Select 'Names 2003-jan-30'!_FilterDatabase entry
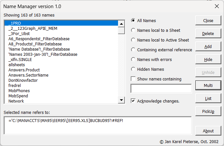This screenshot has height=146, width=224. point(61,54)
